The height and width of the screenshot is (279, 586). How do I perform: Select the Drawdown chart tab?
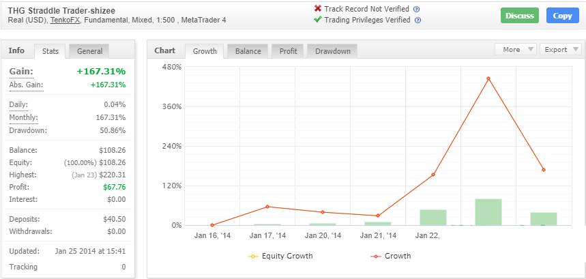pyautogui.click(x=332, y=51)
